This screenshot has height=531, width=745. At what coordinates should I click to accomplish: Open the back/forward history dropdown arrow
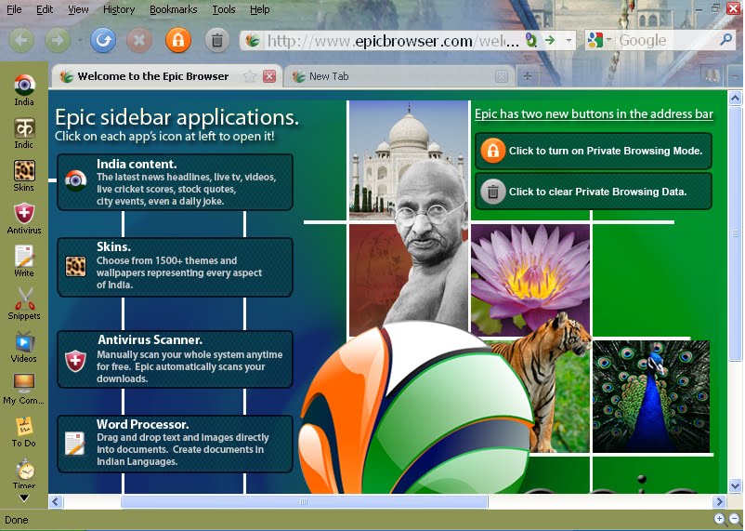point(80,40)
